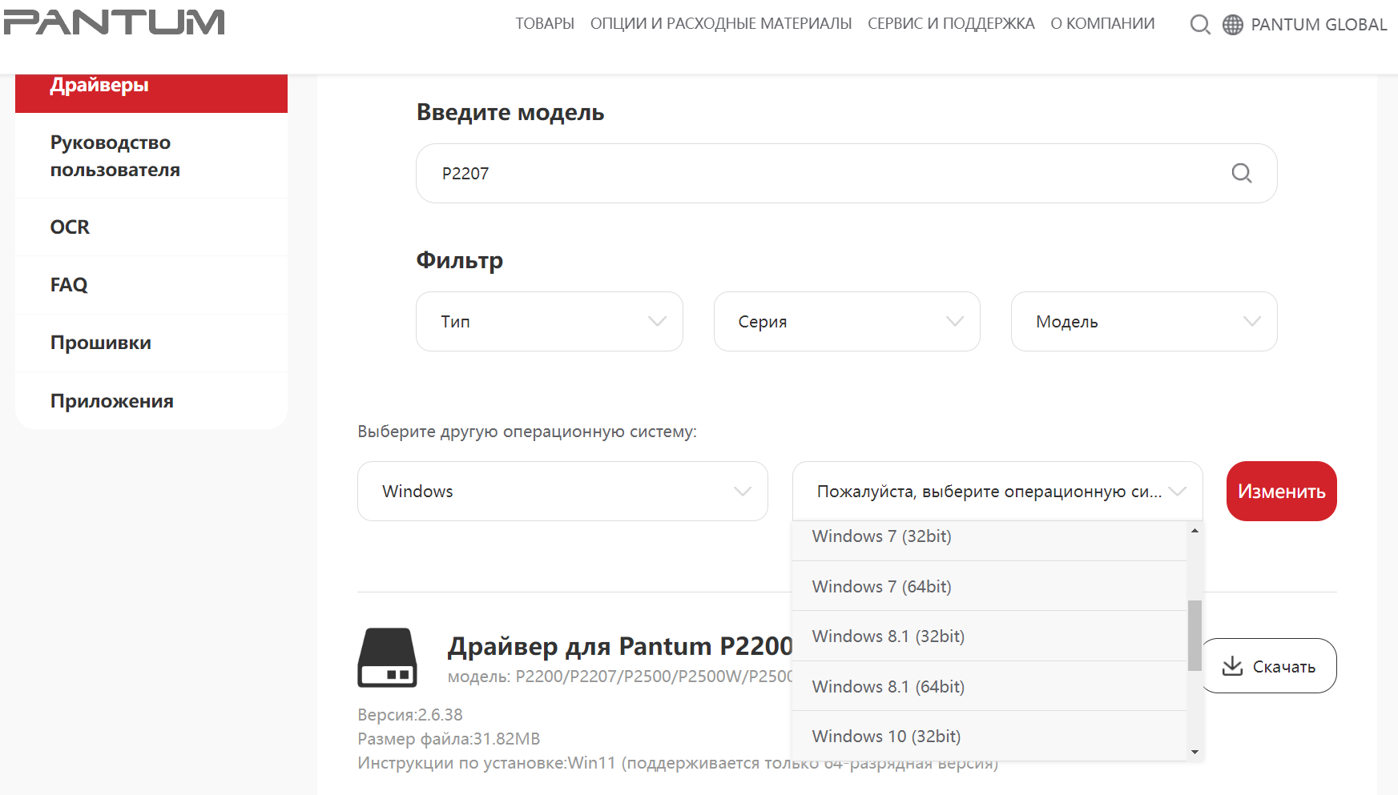Expand the Тип filter dropdown
The image size is (1398, 795).
point(550,321)
